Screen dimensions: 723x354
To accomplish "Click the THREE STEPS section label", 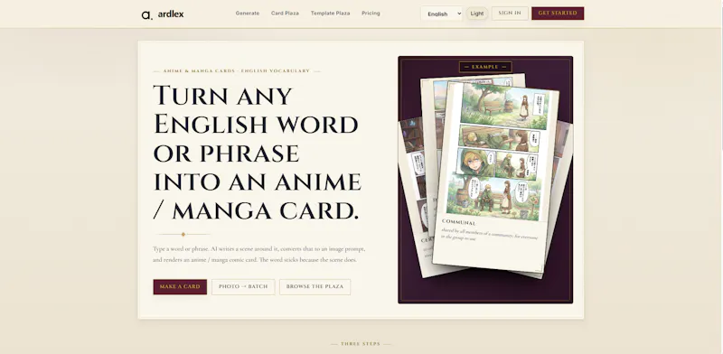I will [x=361, y=344].
